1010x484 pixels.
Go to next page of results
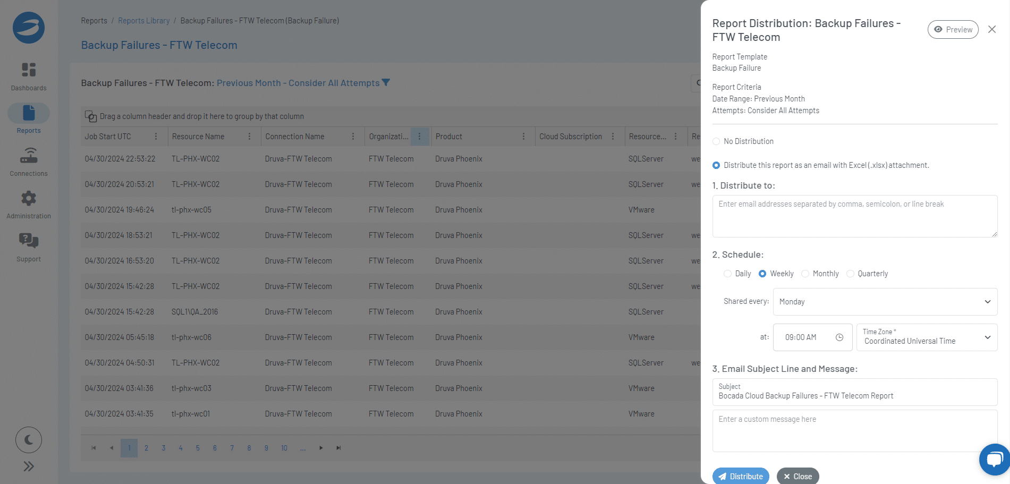pyautogui.click(x=321, y=448)
